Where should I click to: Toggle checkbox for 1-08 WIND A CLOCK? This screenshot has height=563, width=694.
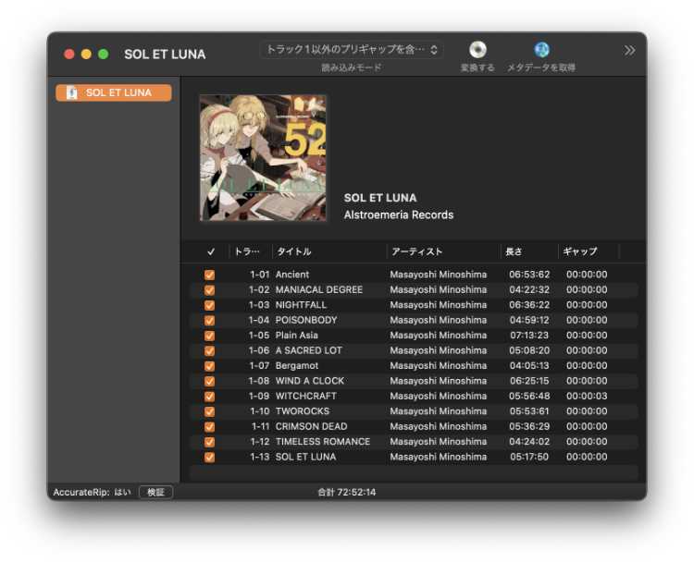coord(209,381)
